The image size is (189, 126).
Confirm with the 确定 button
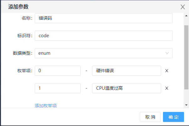tap(173, 117)
